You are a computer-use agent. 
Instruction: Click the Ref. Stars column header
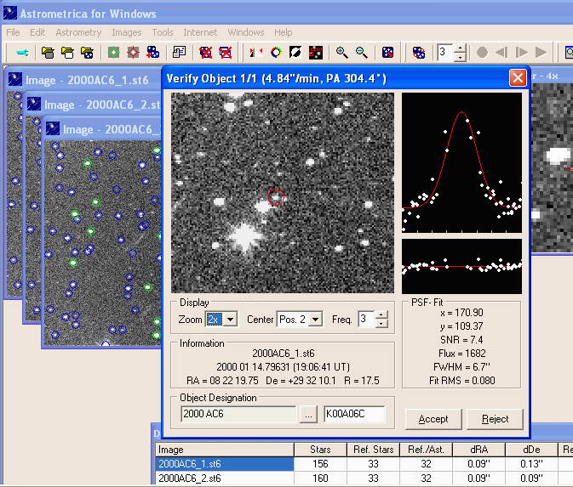(x=373, y=450)
